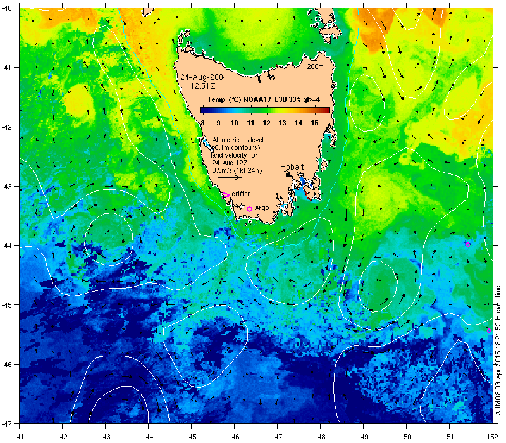Click the latitude axis label '-41'
The width and height of the screenshot is (506, 443).
(x=6, y=68)
